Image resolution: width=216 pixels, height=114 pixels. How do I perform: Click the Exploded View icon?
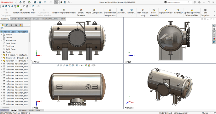click(x=166, y=10)
